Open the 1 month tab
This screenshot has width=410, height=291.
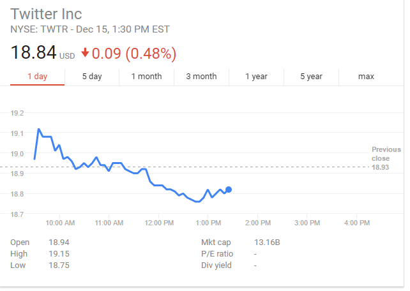click(x=146, y=77)
